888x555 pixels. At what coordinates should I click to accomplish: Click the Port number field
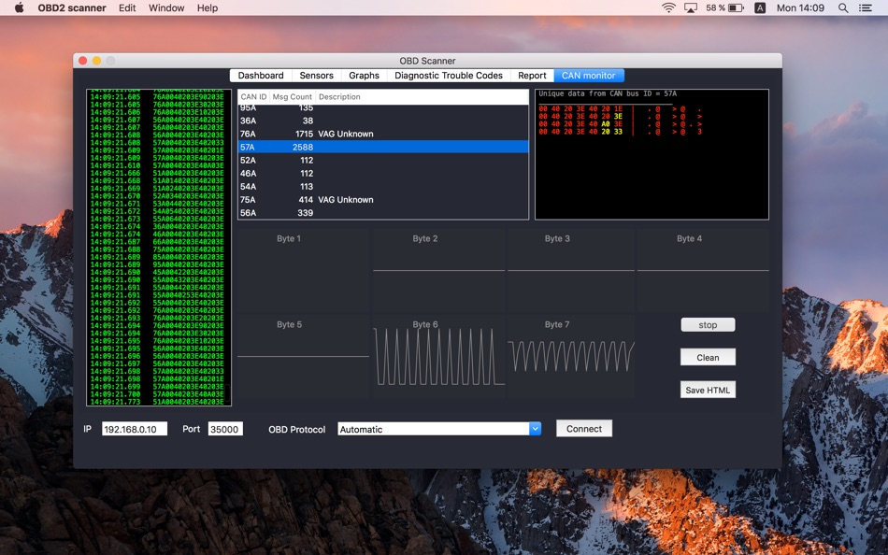[x=224, y=429]
